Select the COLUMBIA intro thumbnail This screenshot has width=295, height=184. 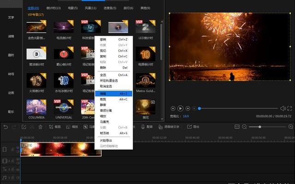point(36,107)
